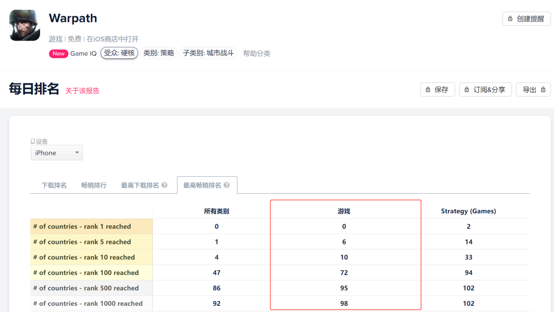Open the 最高下载排名 tab

pos(140,185)
